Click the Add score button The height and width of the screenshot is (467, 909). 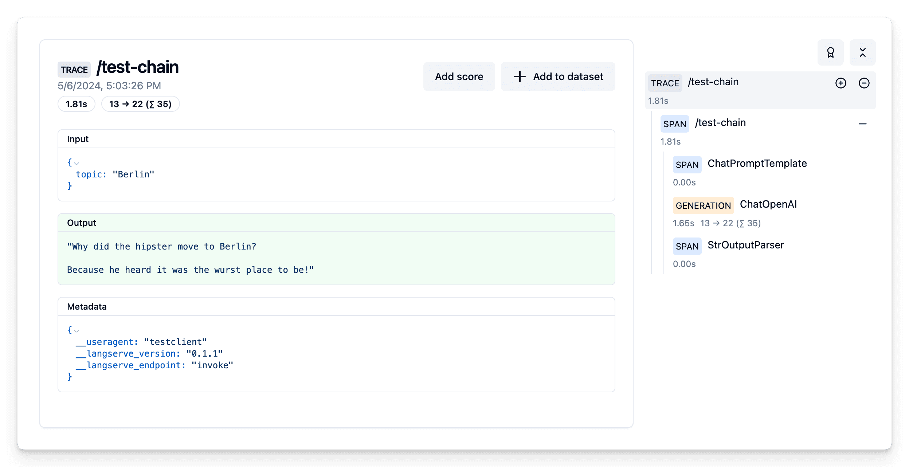click(459, 76)
